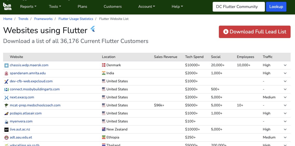Click the Lookup button
Viewport: 295px width, 146px height.
pyautogui.click(x=276, y=6)
